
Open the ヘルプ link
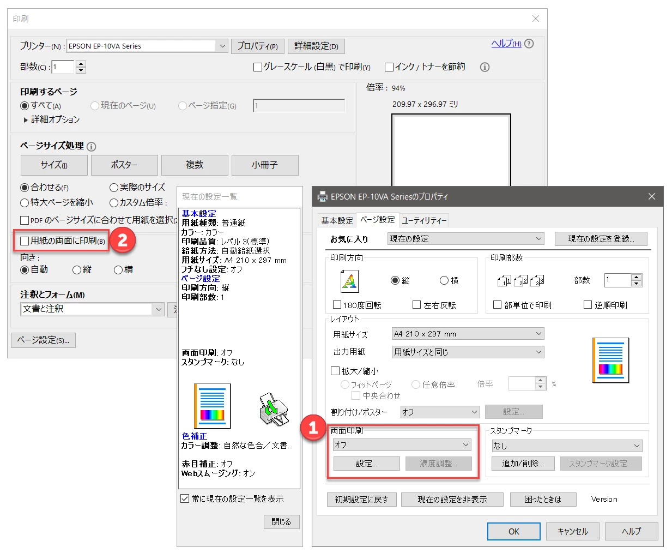[506, 44]
